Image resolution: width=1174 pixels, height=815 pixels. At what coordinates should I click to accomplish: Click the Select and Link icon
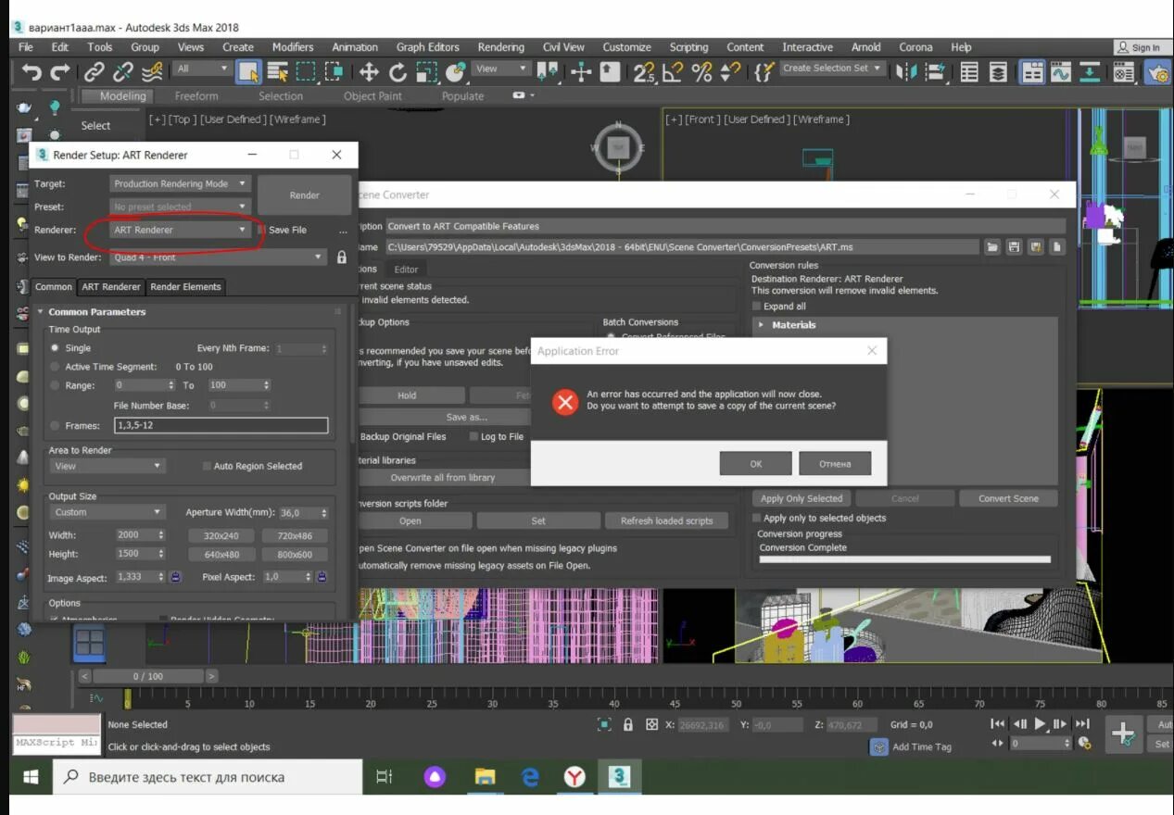(x=93, y=70)
